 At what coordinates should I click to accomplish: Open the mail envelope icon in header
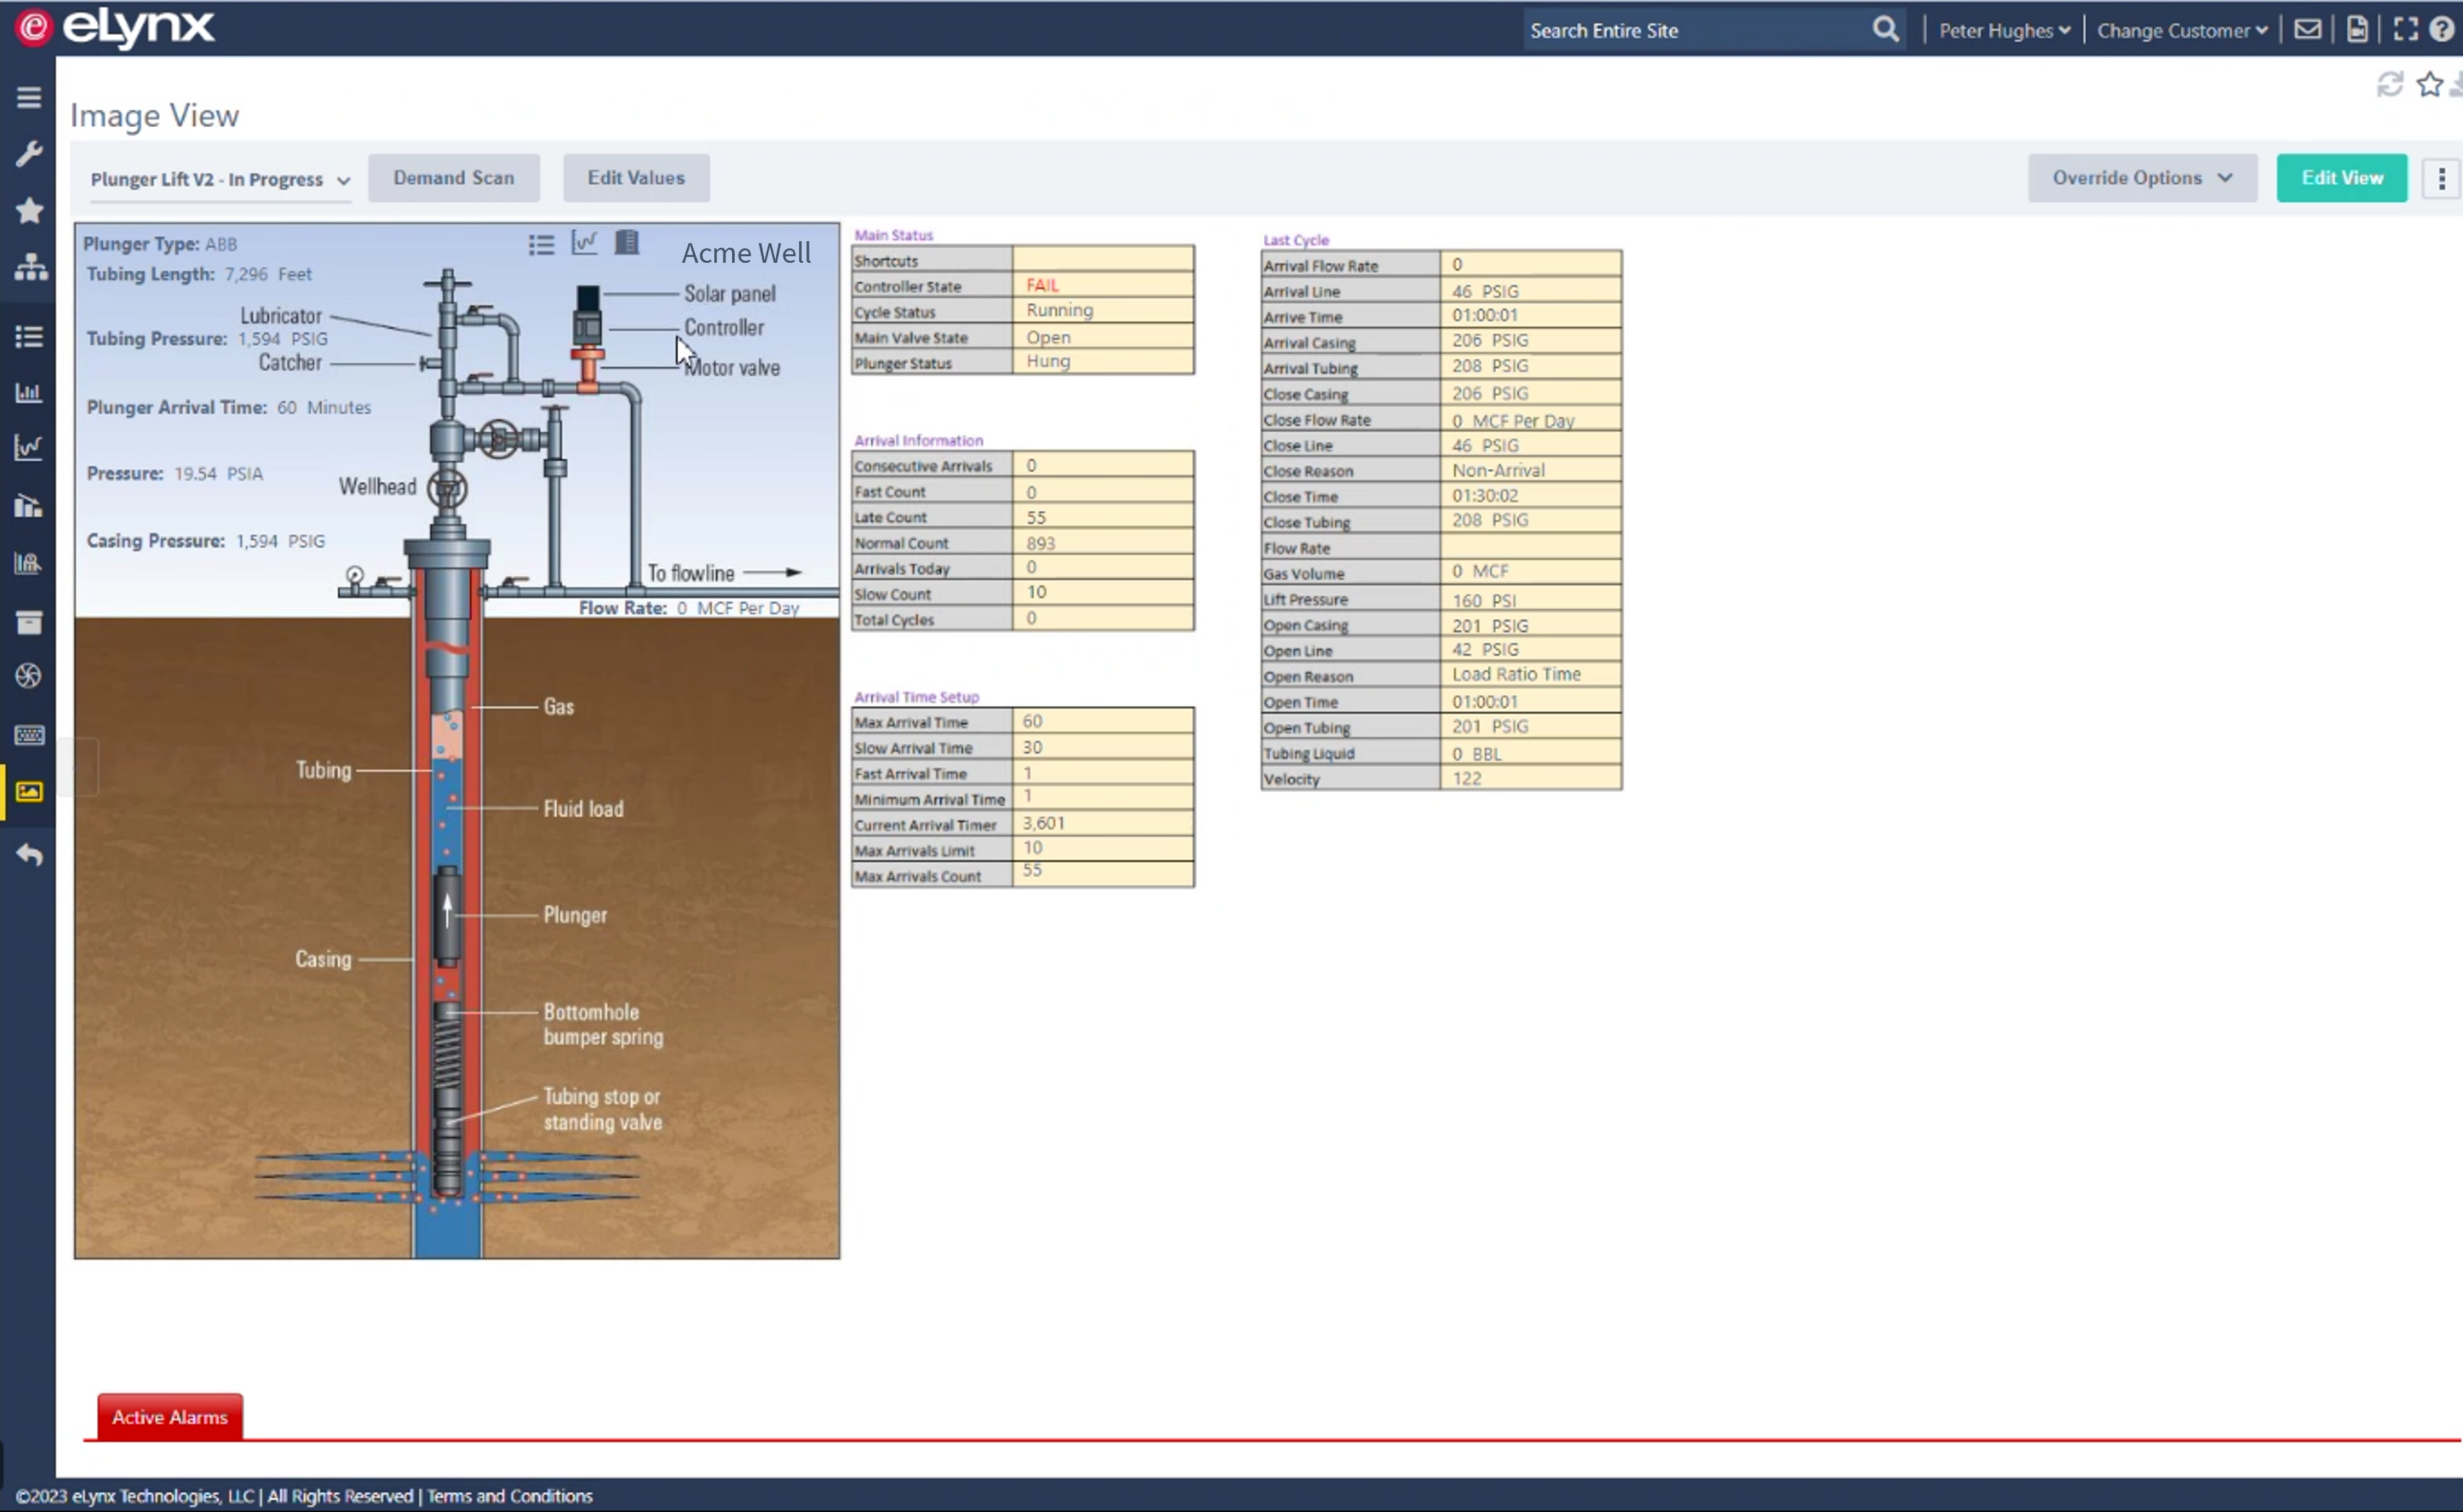click(2307, 30)
